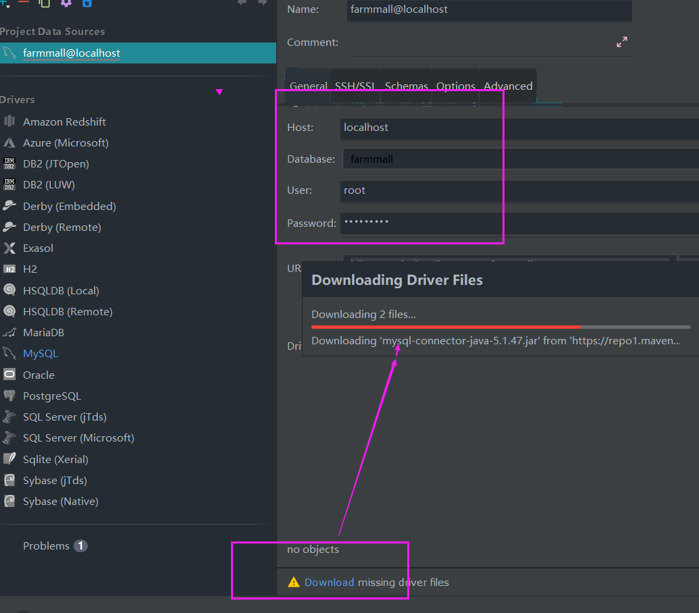Viewport: 699px width, 613px height.
Task: Click the 'Downloading 2 files...' text
Action: pyautogui.click(x=363, y=314)
